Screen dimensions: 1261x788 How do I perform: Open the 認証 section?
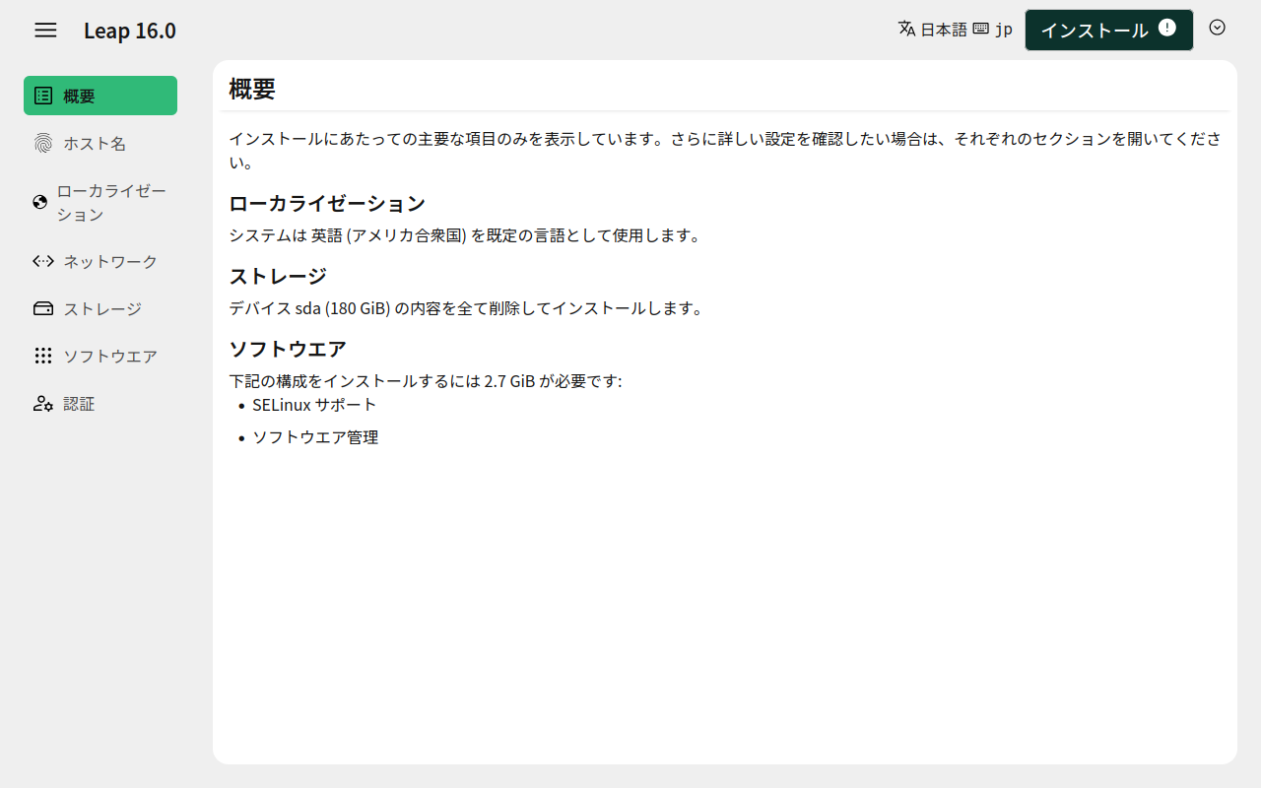pos(100,403)
